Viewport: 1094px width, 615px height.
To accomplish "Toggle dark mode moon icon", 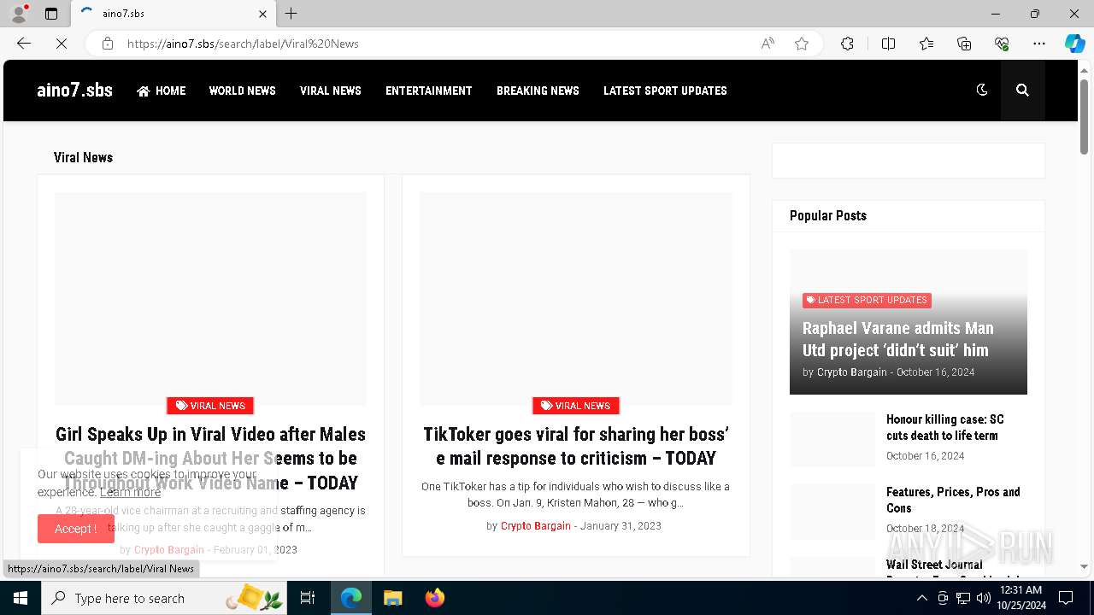I will click(982, 90).
